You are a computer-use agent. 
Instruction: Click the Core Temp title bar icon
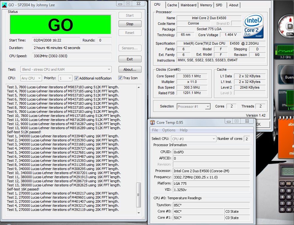(x=152, y=123)
